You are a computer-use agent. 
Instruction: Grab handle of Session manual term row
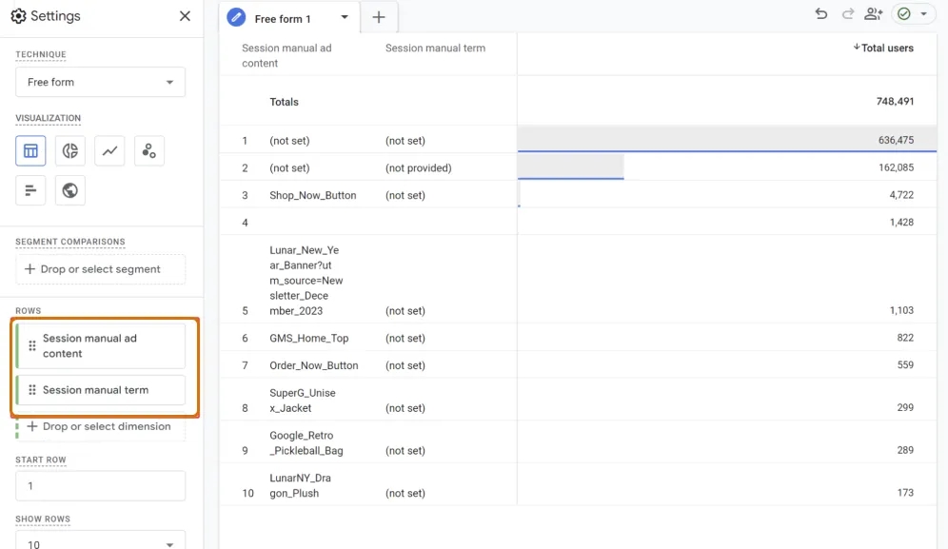pos(32,390)
